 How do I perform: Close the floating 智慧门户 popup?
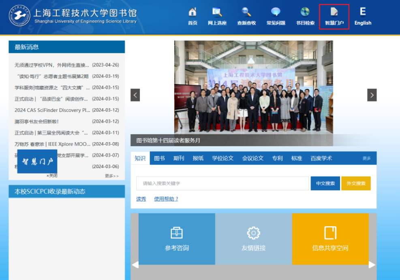(x=52, y=176)
